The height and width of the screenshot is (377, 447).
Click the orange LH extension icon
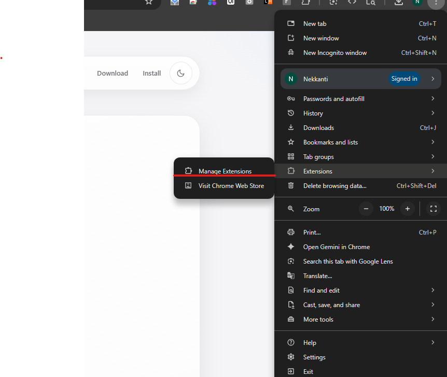point(268,4)
